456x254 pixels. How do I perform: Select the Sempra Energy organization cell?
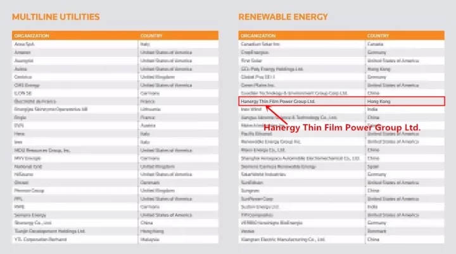(x=75, y=215)
